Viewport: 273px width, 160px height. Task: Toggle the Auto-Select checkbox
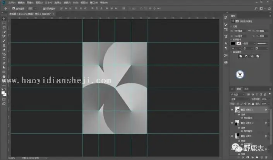click(x=14, y=9)
